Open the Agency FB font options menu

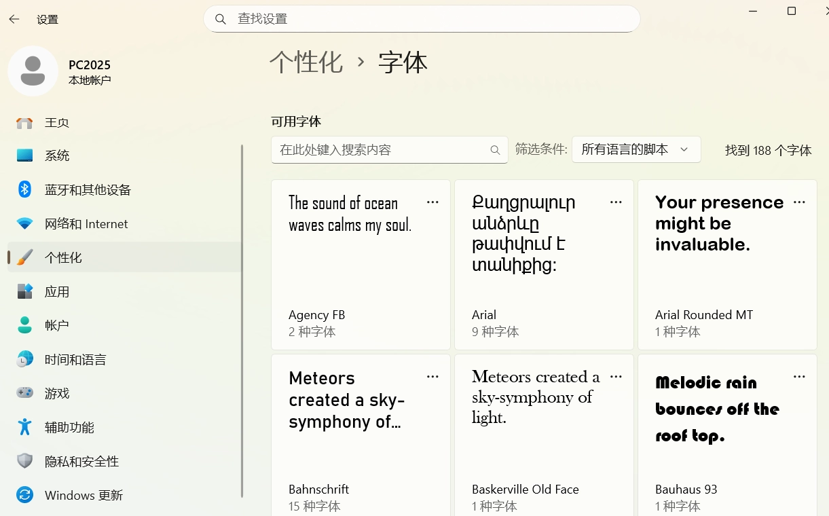433,202
